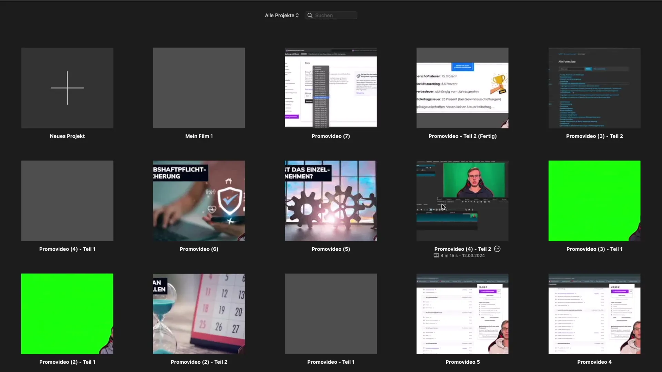The width and height of the screenshot is (662, 372).
Task: Open Promovideo (5) gears thumbnail
Action: click(331, 201)
